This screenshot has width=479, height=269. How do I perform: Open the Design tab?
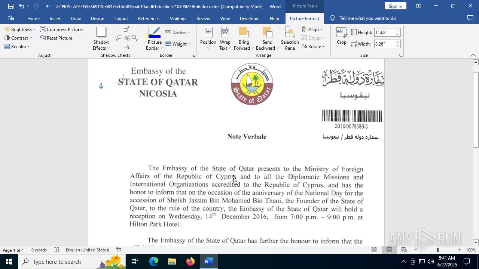(97, 18)
